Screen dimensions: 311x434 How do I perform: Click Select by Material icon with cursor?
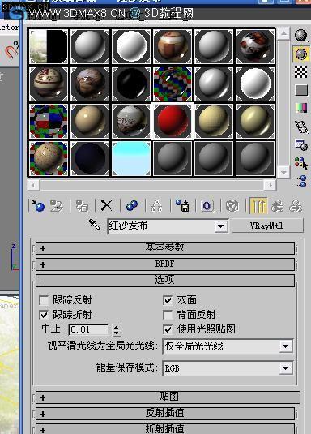point(300,163)
